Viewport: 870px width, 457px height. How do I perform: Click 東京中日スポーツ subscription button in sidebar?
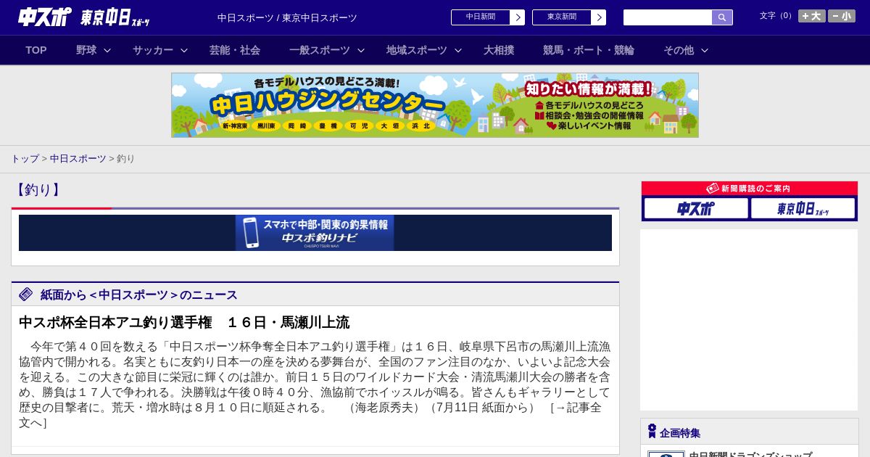click(x=803, y=208)
